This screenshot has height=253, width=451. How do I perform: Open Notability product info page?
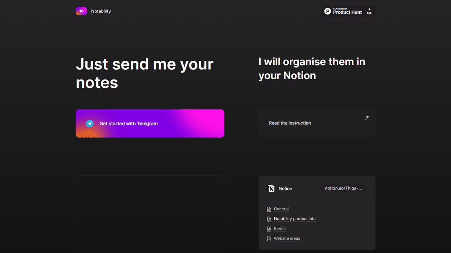pyautogui.click(x=295, y=219)
